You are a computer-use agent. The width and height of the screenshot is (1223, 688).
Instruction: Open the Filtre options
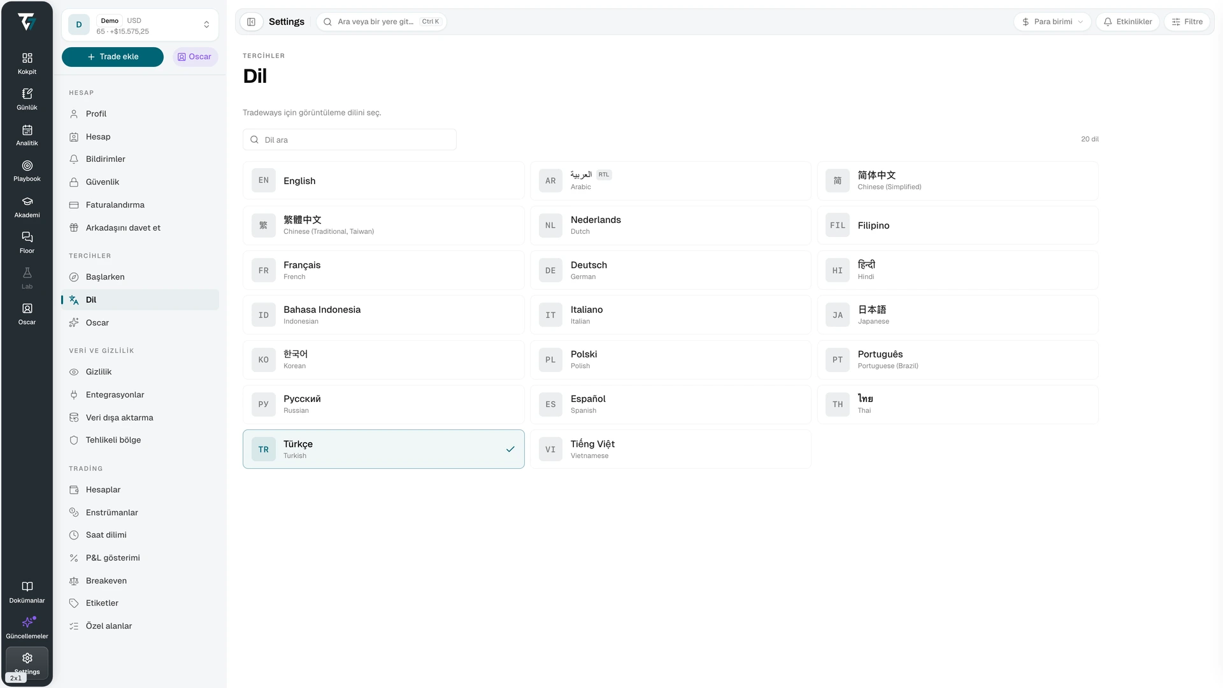[1187, 22]
